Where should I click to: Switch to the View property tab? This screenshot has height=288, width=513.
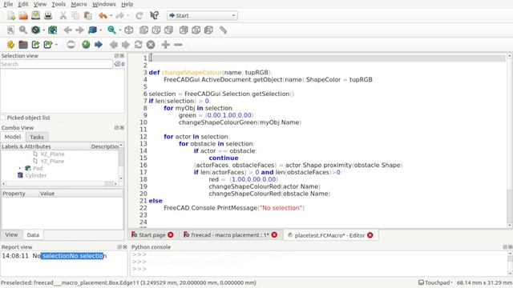[11, 234]
